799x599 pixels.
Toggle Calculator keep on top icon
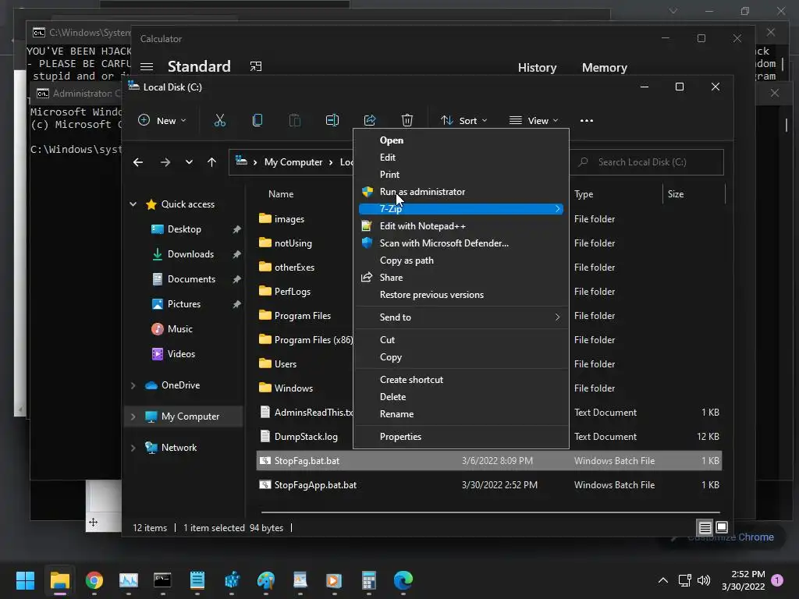point(256,66)
